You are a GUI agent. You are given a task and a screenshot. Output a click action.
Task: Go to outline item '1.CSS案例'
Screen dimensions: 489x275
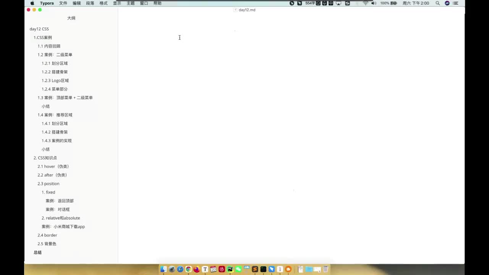coord(43,37)
